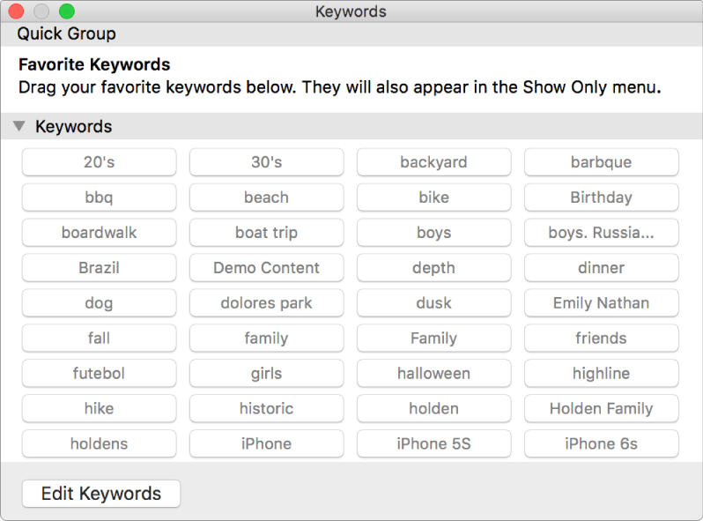The height and width of the screenshot is (521, 703).
Task: Collapse the Keywords disclosure triangle
Action: click(x=18, y=127)
